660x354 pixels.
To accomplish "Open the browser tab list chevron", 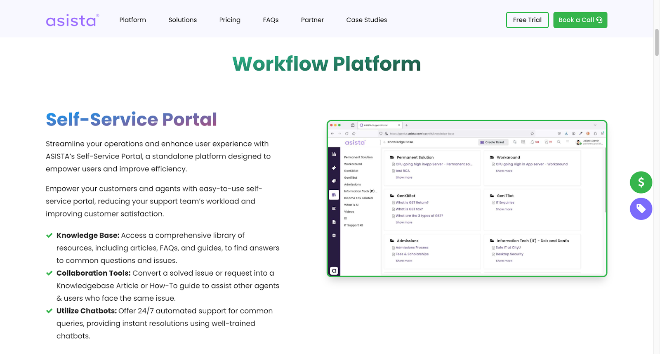I will point(595,125).
